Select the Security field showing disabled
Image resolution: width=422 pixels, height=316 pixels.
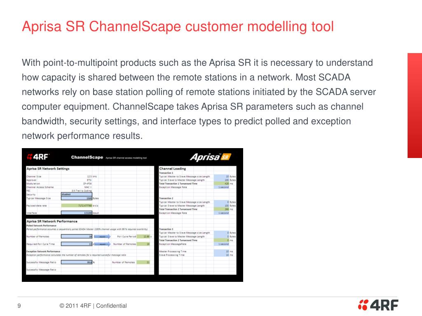pyautogui.click(x=77, y=194)
